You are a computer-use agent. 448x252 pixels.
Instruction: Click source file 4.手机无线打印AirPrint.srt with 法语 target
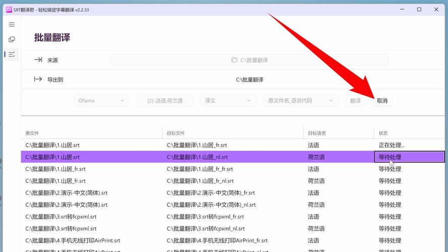(x=73, y=241)
